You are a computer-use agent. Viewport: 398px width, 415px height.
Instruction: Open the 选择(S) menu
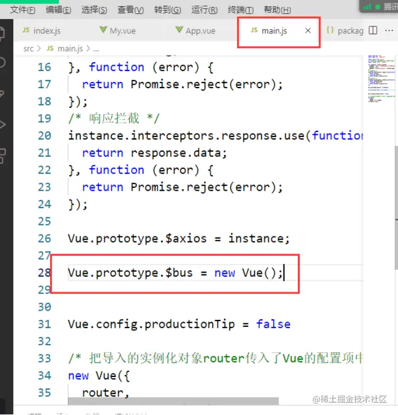coord(94,10)
